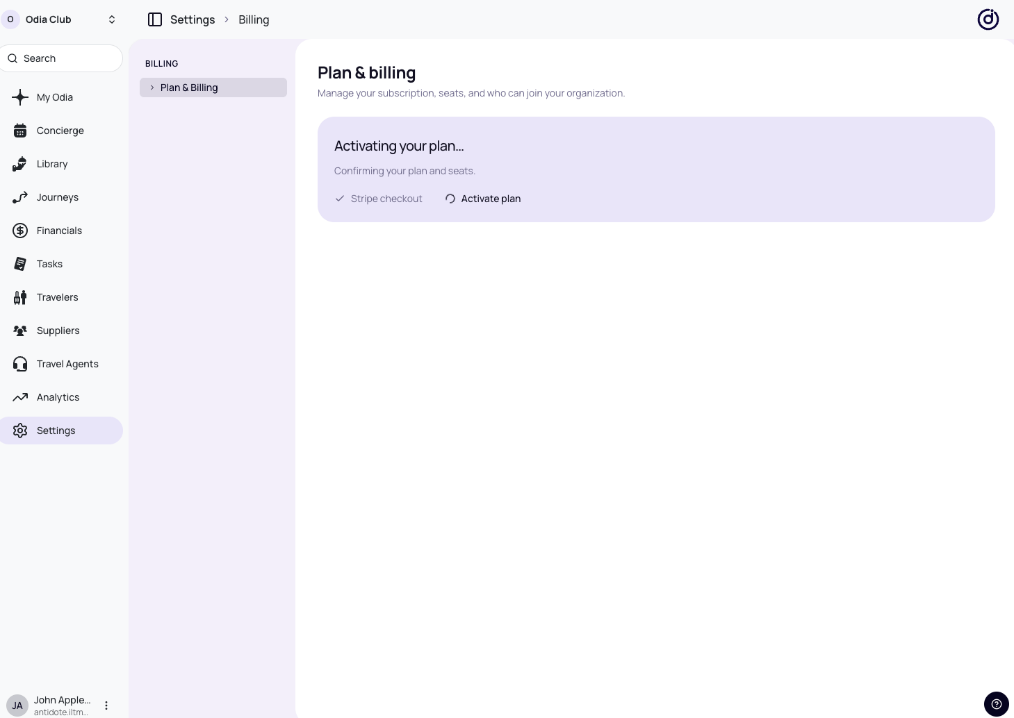This screenshot has width=1014, height=718.
Task: Click the Stripe checkout step label
Action: click(x=386, y=199)
